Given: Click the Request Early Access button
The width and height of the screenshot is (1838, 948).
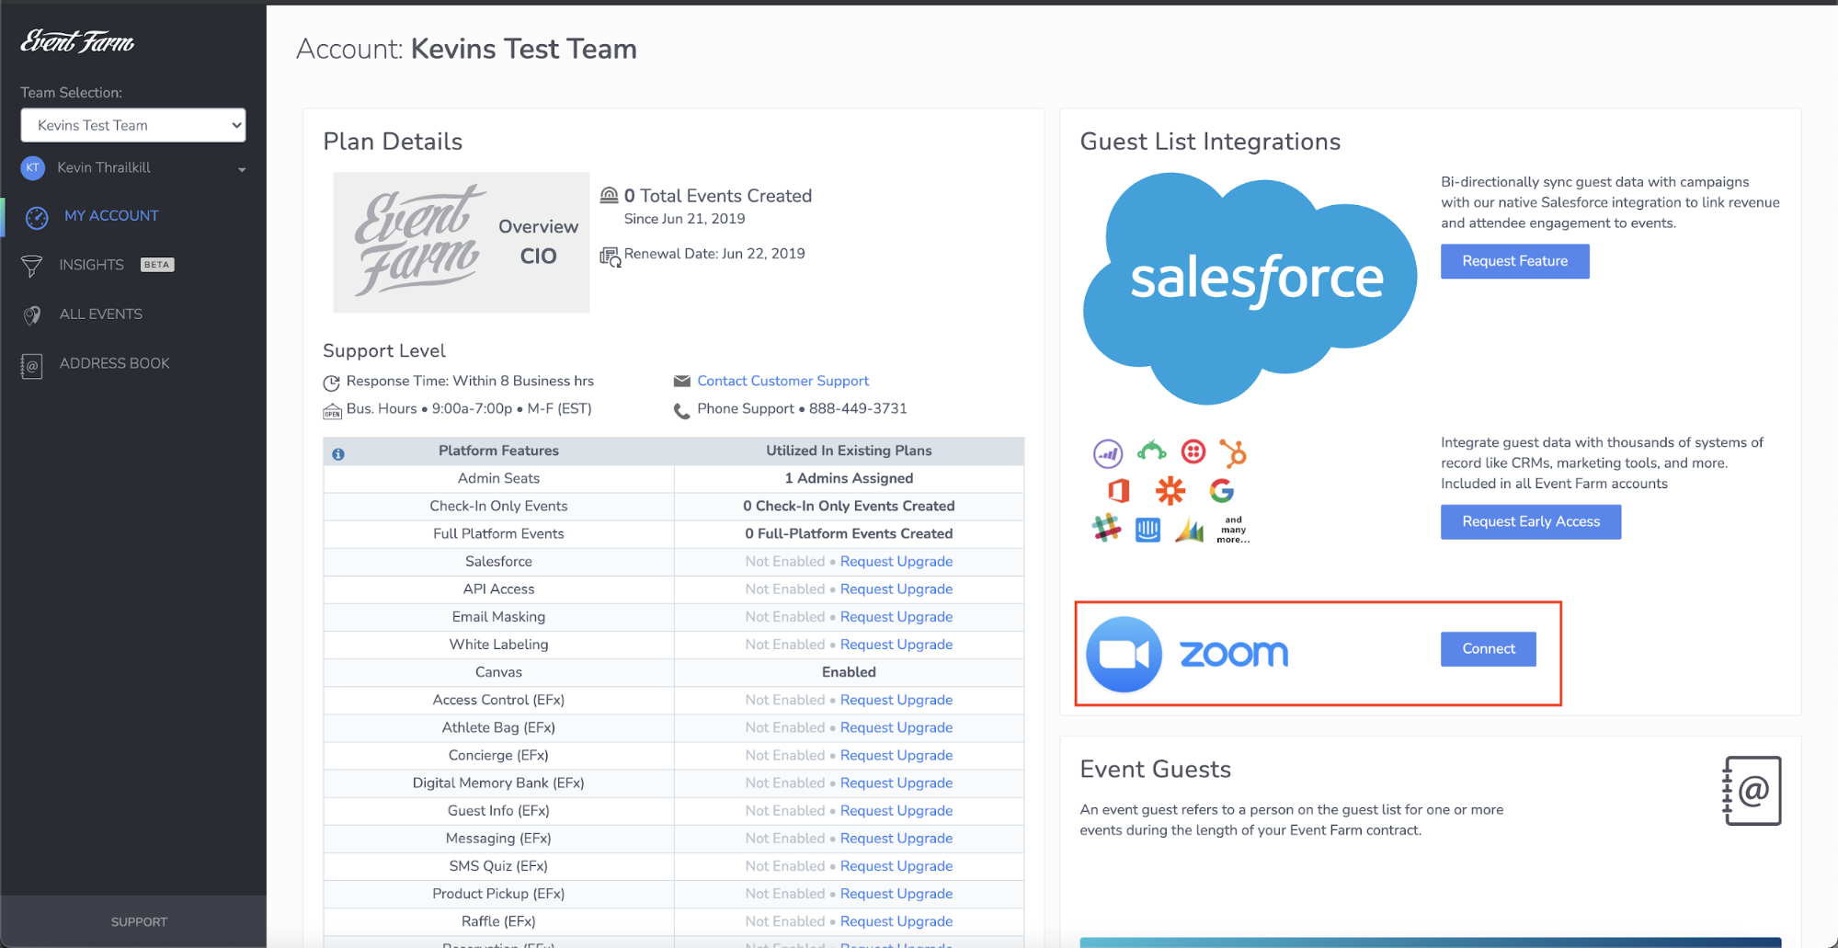Looking at the screenshot, I should 1531,521.
